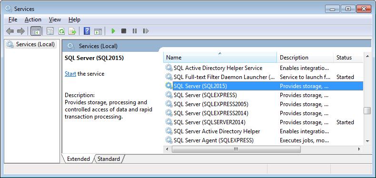Click the "Executes jobs, mo..." description cell

(x=304, y=140)
